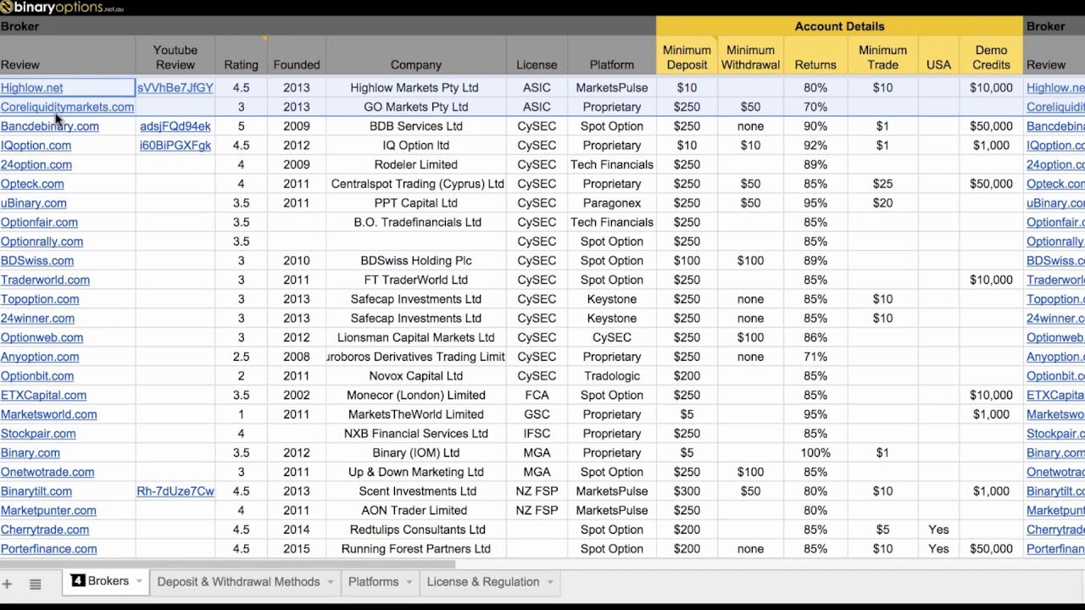Image resolution: width=1085 pixels, height=610 pixels.
Task: Open the Stockpair.com link
Action: [x=38, y=434]
